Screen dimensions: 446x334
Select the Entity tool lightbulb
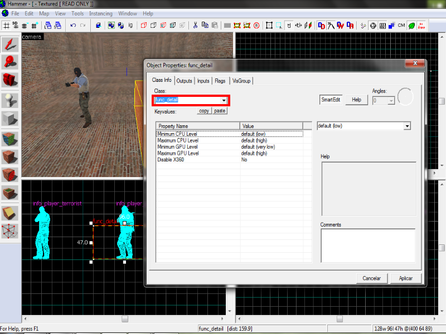click(x=10, y=100)
